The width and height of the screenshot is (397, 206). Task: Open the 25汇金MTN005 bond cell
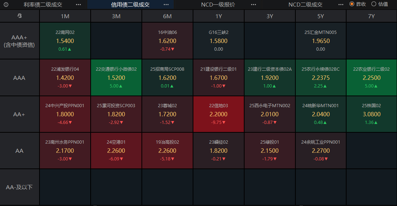point(321,41)
